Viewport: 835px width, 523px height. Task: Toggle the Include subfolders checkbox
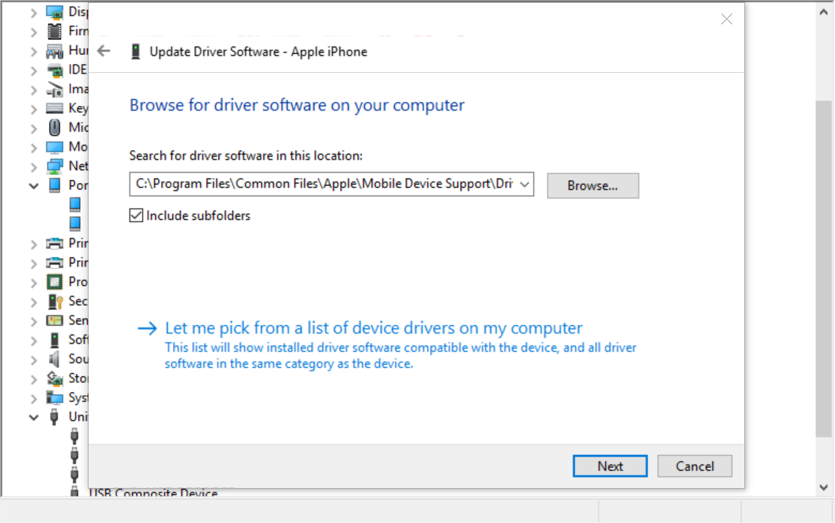click(x=136, y=215)
